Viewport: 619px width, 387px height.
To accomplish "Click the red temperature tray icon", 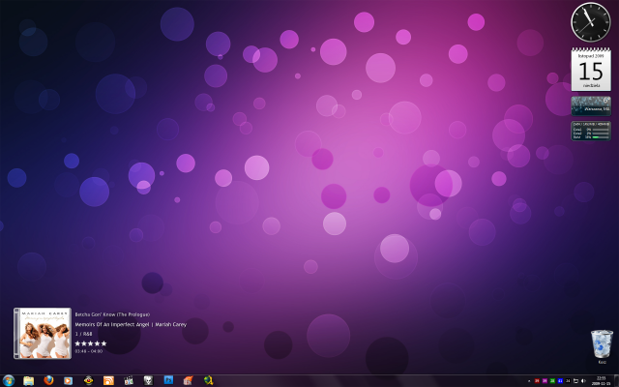I will 537,381.
